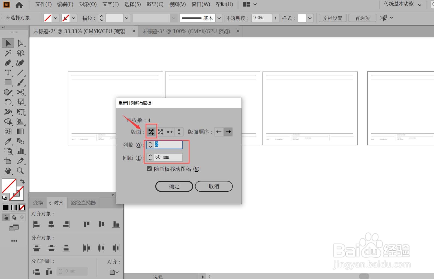The width and height of the screenshot is (434, 279).
Task: Select the Direct Selection tool
Action: pyautogui.click(x=20, y=43)
